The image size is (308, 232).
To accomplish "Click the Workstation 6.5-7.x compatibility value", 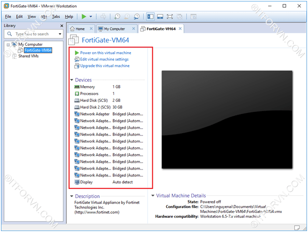I will point(230,216).
